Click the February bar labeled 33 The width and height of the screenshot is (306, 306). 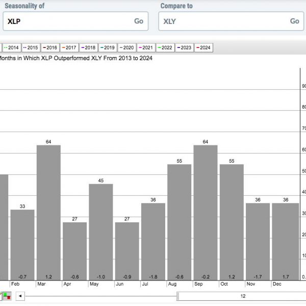coord(22,245)
